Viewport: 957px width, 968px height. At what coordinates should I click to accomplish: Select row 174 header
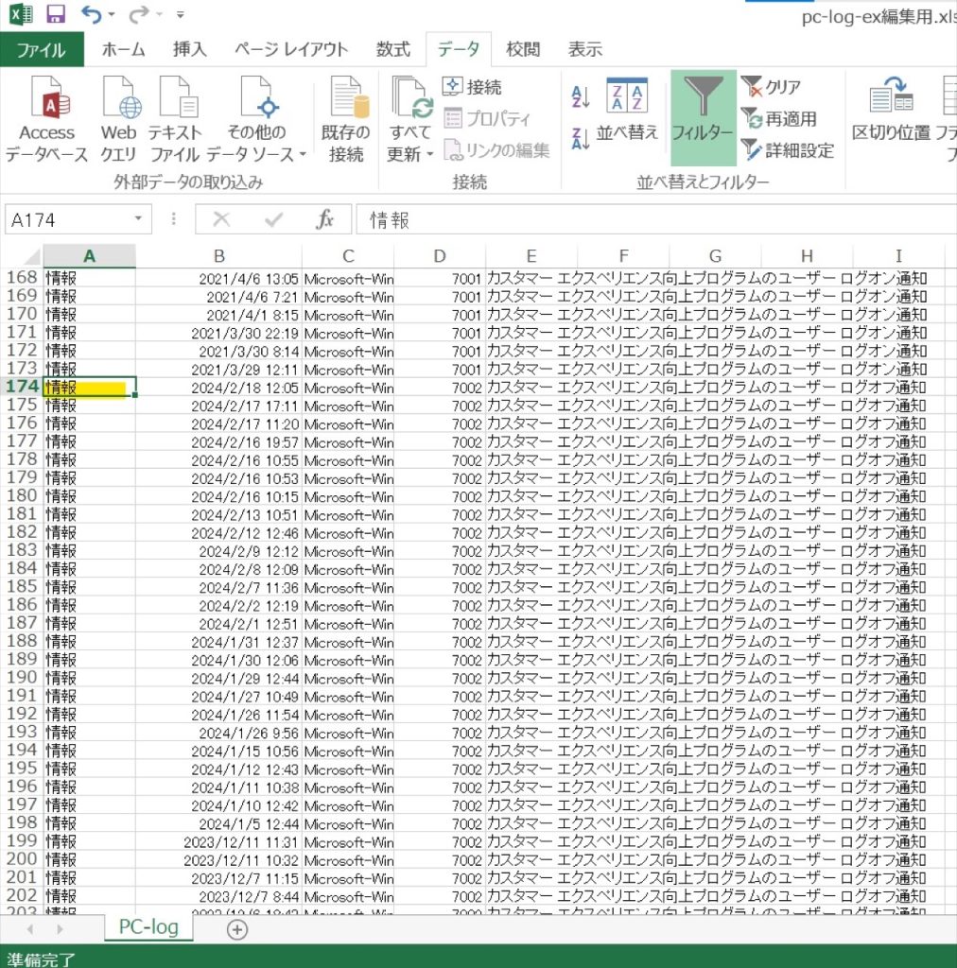pyautogui.click(x=23, y=387)
